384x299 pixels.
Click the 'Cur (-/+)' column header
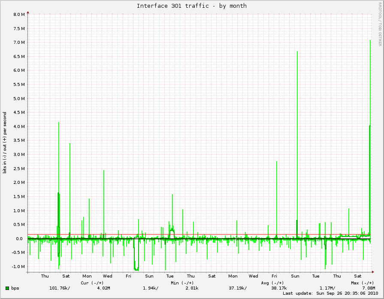coord(92,283)
